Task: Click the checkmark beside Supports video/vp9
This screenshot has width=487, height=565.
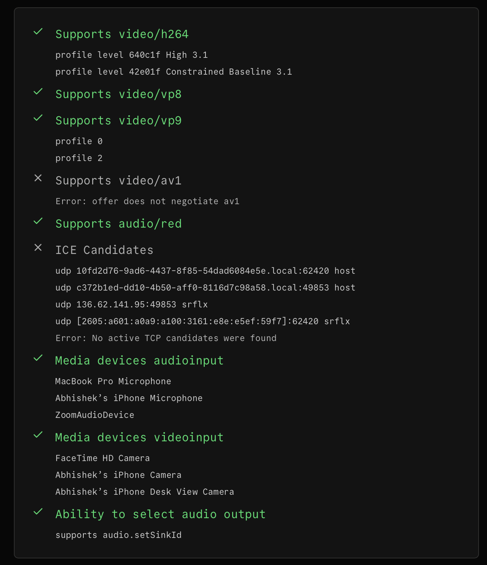Action: pyautogui.click(x=38, y=118)
